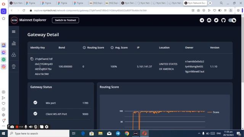Copy the gateway identity key

pos(32,59)
